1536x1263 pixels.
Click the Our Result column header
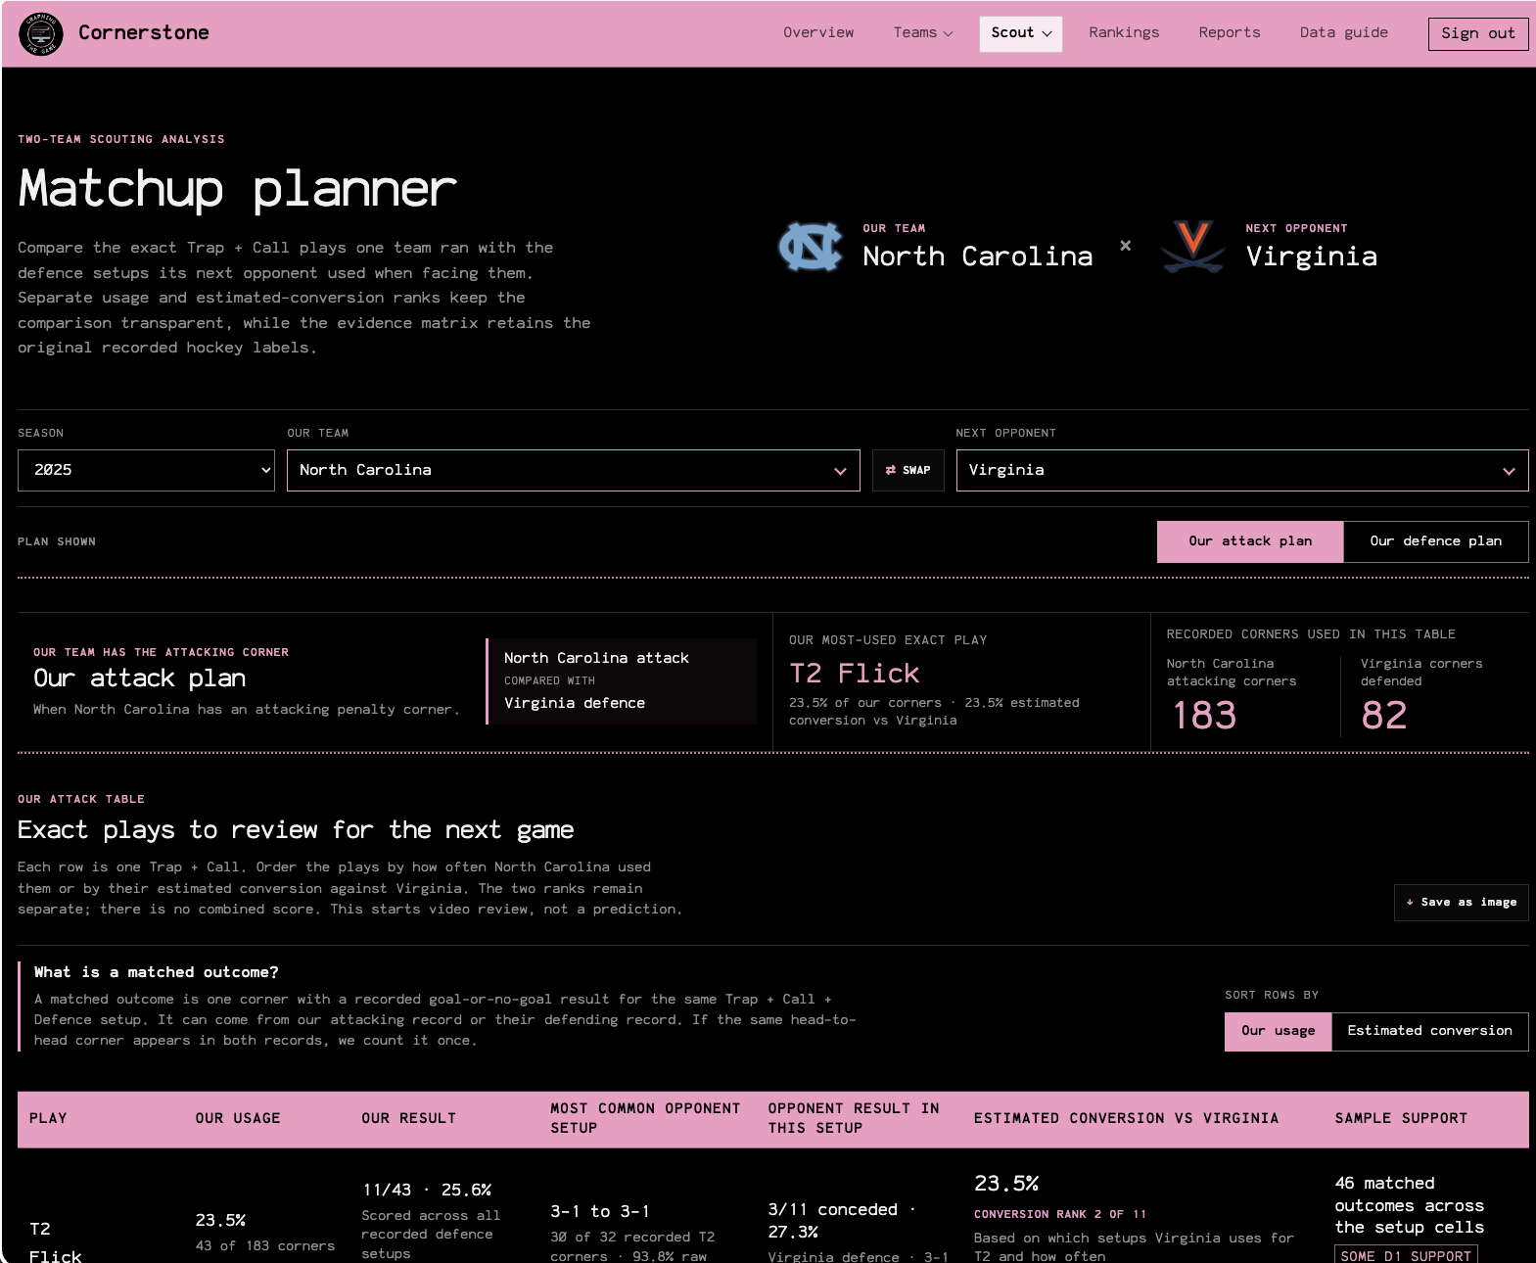(409, 1119)
